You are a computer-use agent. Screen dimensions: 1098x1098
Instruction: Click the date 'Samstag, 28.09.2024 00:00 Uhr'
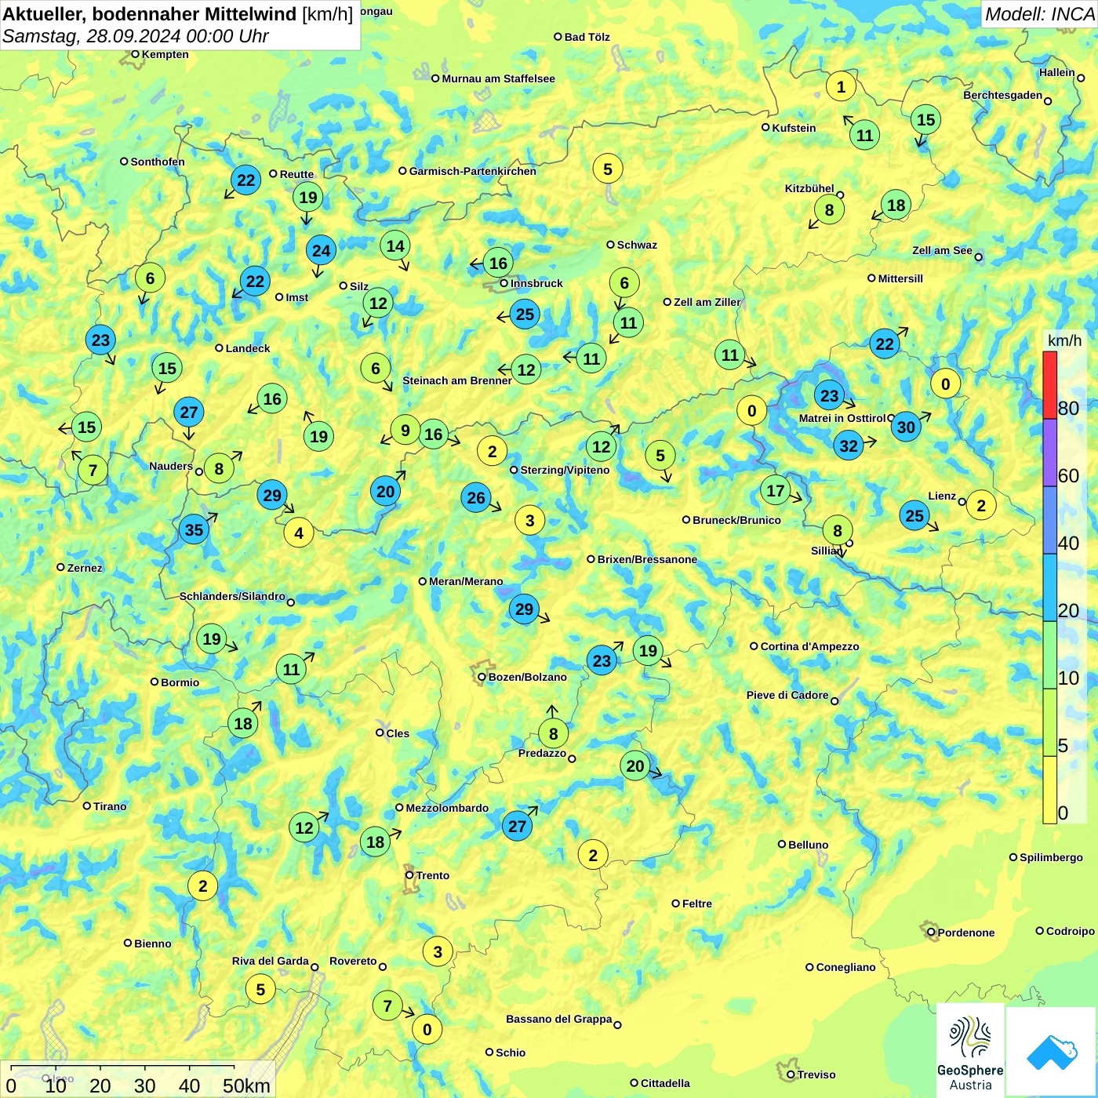[x=135, y=36]
